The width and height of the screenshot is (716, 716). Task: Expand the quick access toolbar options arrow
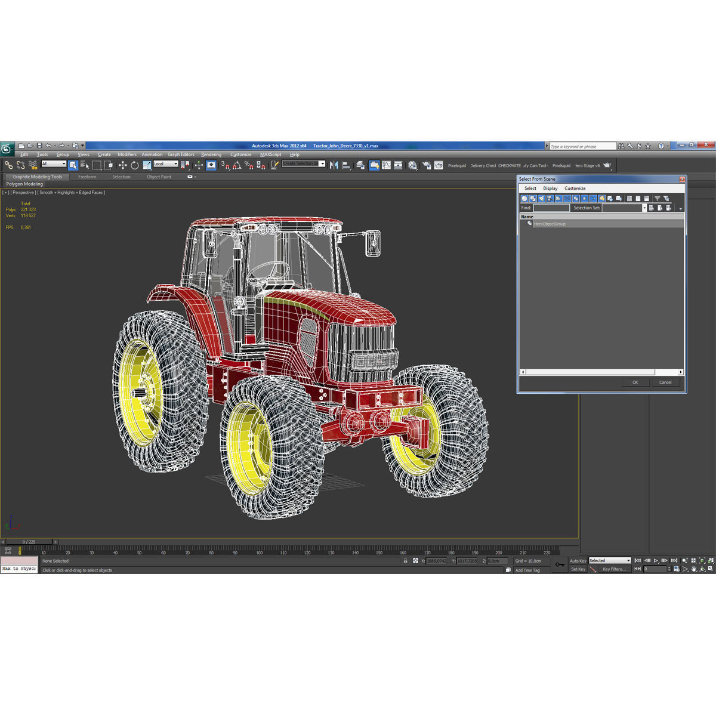(x=82, y=146)
